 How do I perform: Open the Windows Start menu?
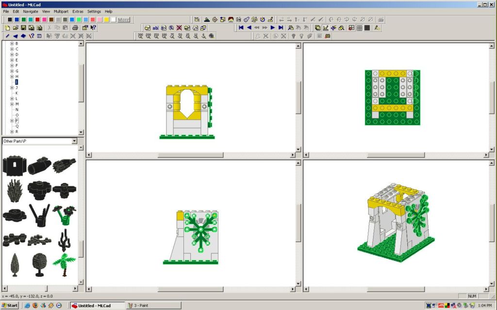point(10,305)
